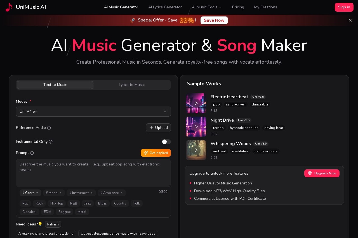
Task: Click the prompt description text field
Action: (93, 173)
